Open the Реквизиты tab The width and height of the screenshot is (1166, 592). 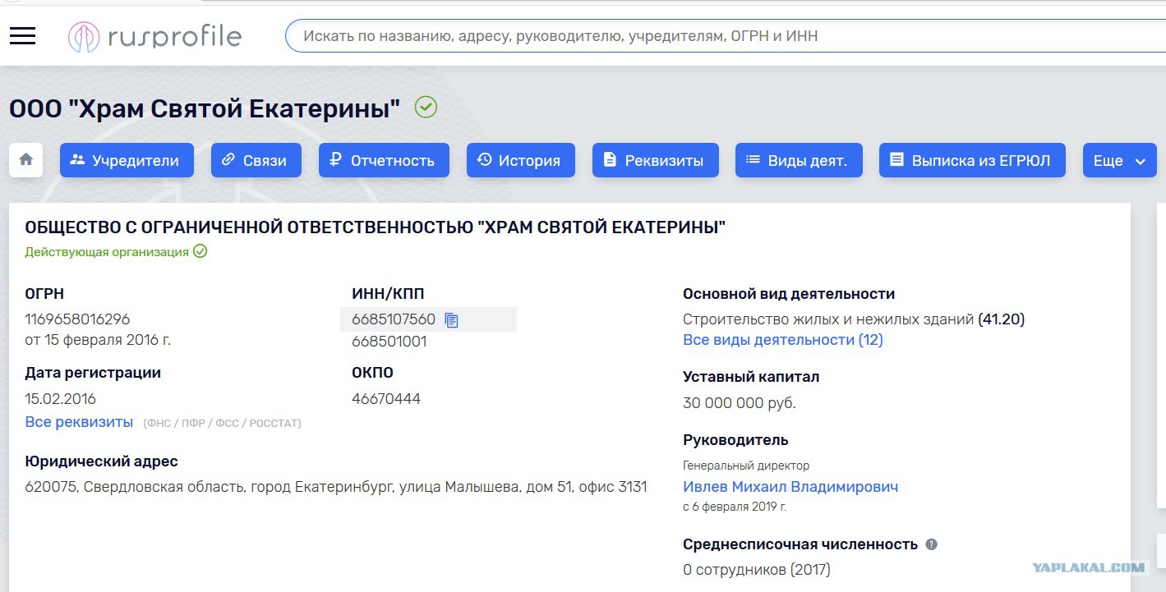[655, 160]
